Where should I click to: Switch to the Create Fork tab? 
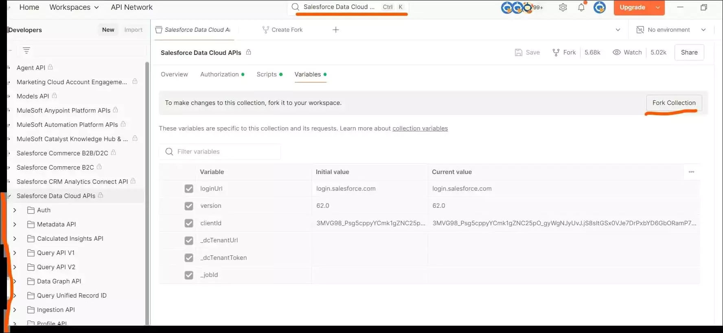point(283,30)
